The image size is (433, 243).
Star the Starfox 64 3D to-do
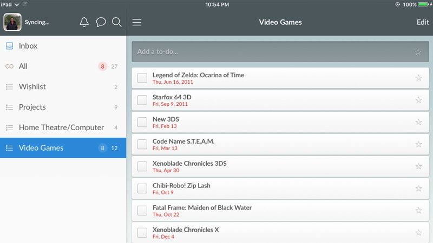(x=418, y=100)
